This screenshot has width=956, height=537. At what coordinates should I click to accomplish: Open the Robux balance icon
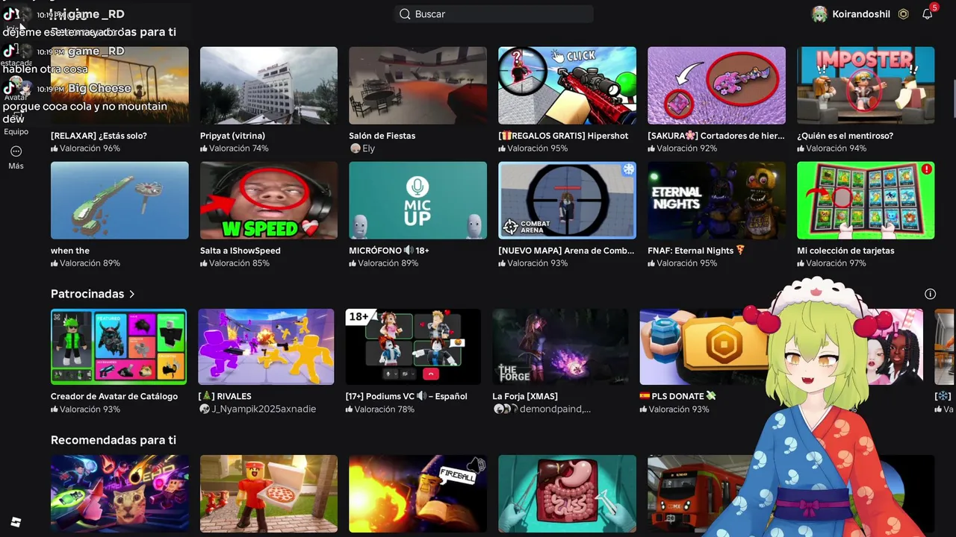click(x=904, y=14)
